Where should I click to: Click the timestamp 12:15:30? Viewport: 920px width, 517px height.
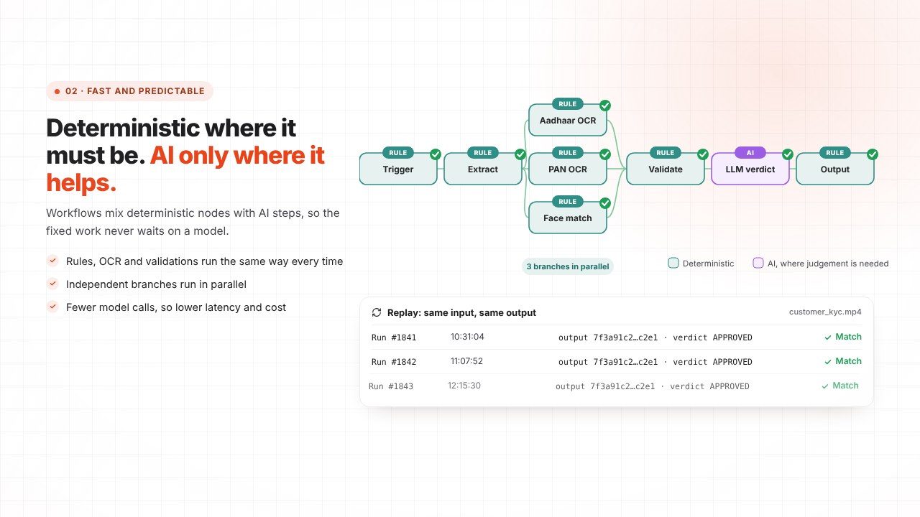pyautogui.click(x=464, y=386)
